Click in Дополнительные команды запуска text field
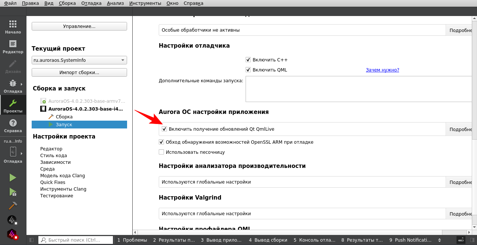477x245 pixels. [x=358, y=89]
